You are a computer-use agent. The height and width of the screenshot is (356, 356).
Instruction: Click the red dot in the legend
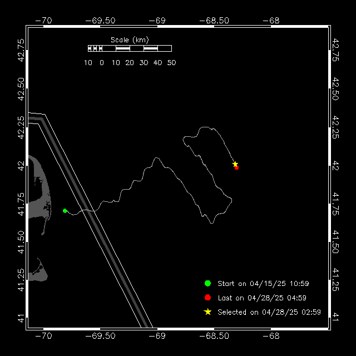click(x=207, y=298)
